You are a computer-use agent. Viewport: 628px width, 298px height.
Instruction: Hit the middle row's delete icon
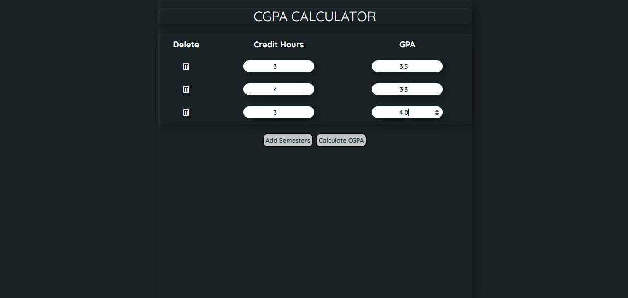(x=186, y=89)
